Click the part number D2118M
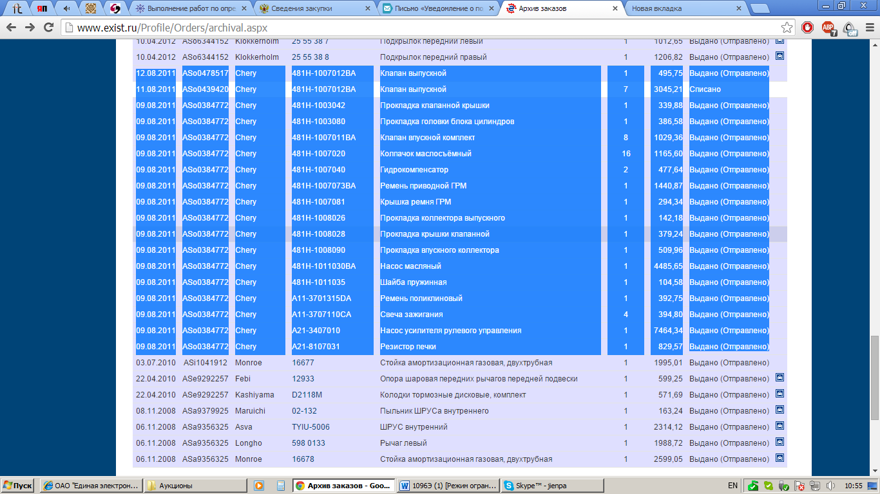The height and width of the screenshot is (494, 880). coord(307,394)
